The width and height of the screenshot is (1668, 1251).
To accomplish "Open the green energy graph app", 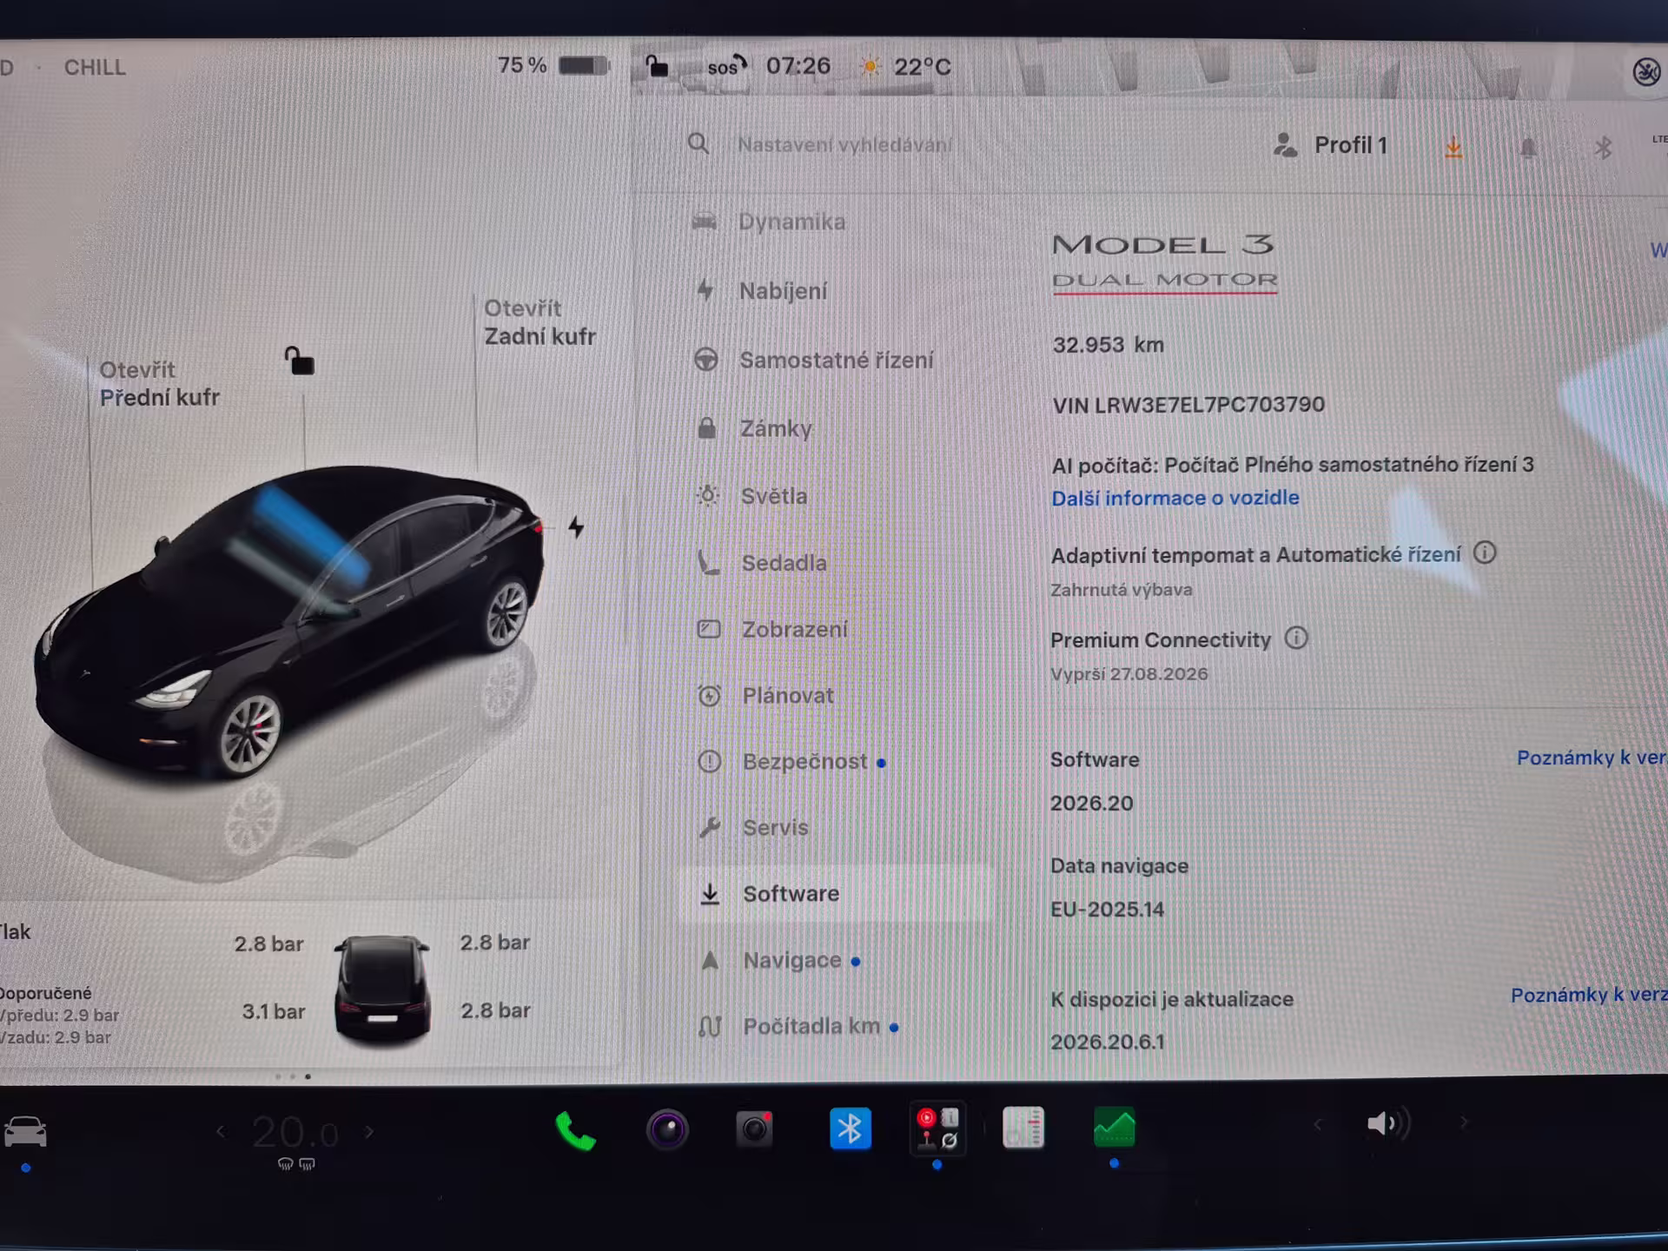I will pyautogui.click(x=1115, y=1128).
